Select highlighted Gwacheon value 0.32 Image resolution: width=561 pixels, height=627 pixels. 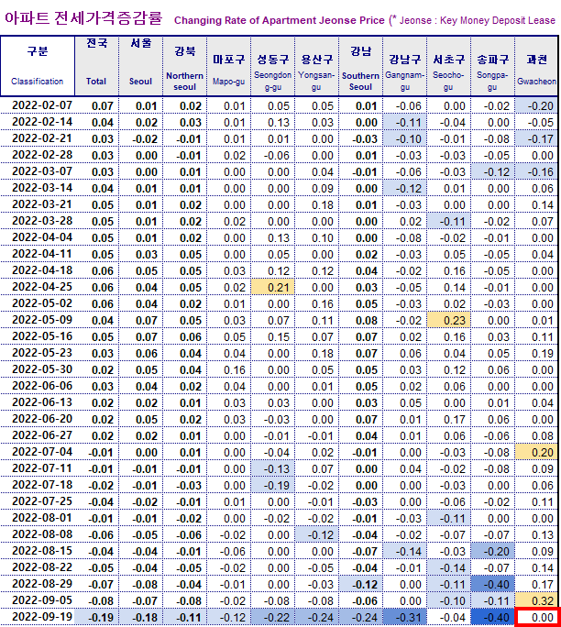(x=536, y=600)
